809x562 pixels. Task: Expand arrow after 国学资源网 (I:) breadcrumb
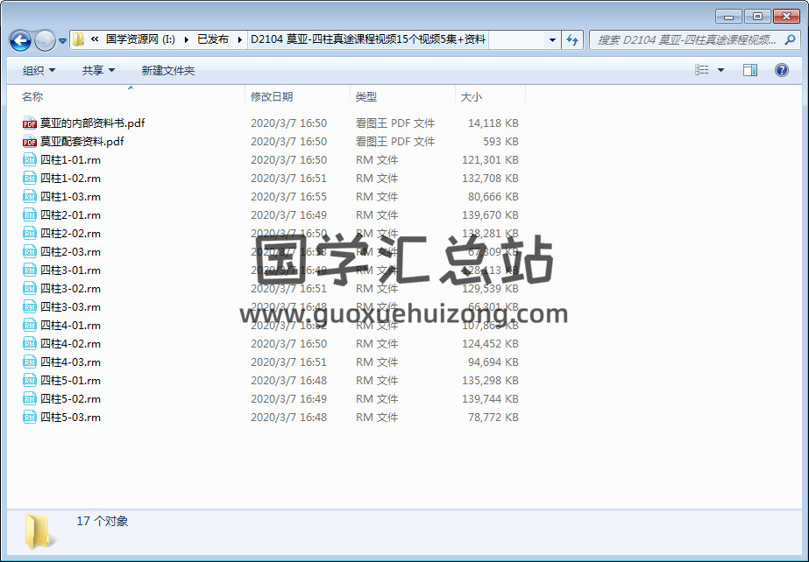coord(187,39)
